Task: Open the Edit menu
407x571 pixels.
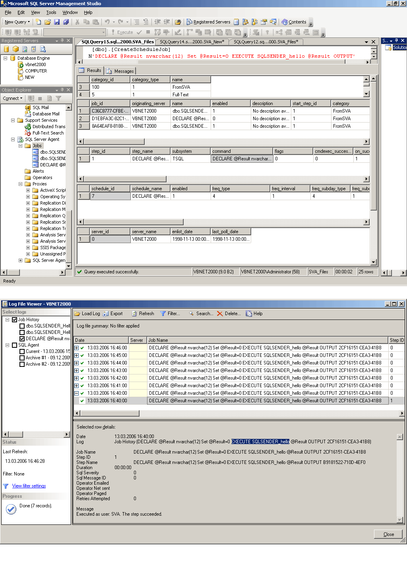Action: [21, 12]
